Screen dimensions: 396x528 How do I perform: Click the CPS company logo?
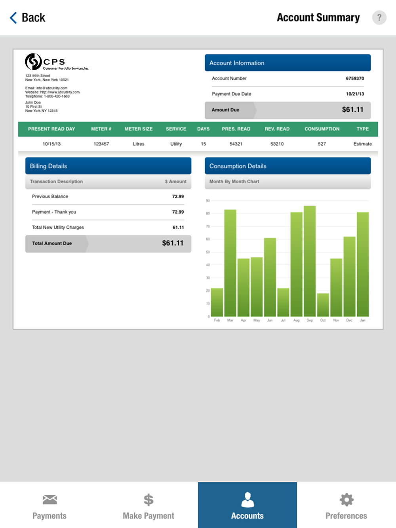pyautogui.click(x=57, y=62)
